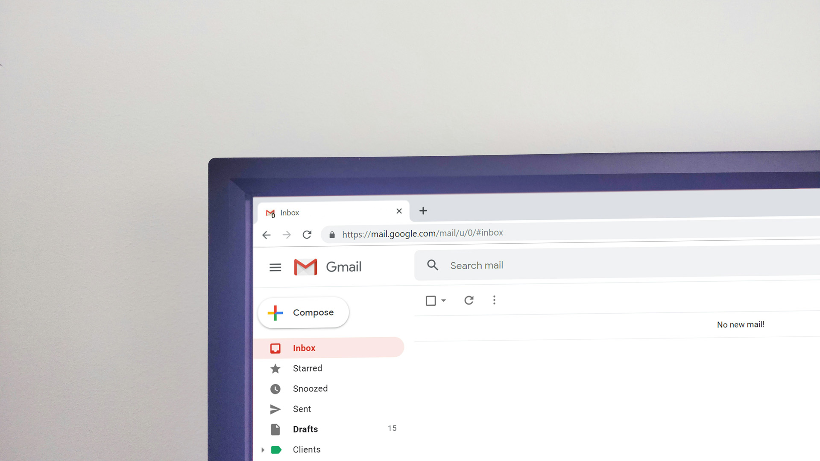
Task: Click the refresh inbox icon
Action: point(469,300)
